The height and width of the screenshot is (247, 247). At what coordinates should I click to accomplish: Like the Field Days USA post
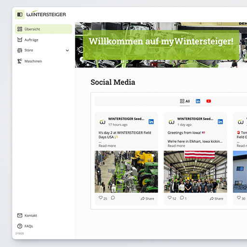click(x=101, y=198)
